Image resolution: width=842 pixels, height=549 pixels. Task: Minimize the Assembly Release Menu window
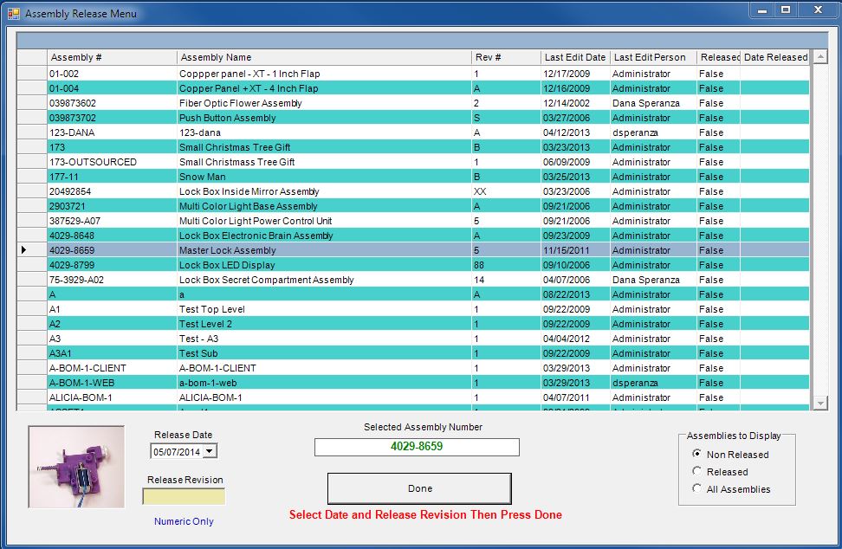(x=762, y=10)
